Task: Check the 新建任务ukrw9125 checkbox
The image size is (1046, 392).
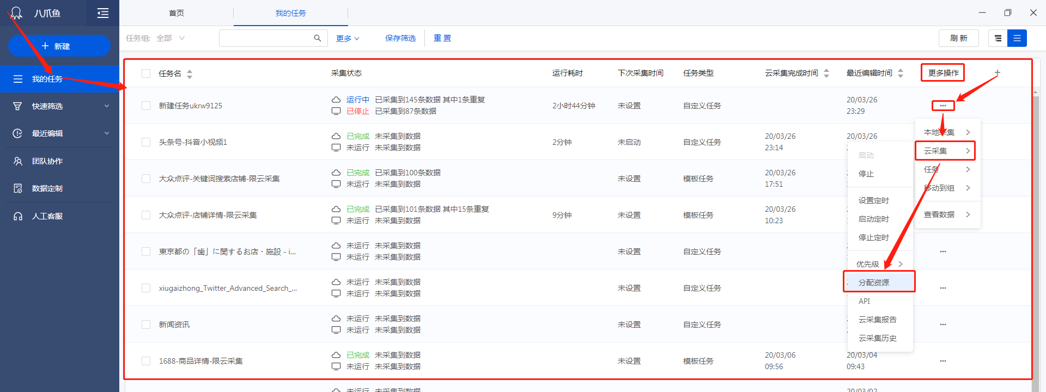Action: point(146,106)
